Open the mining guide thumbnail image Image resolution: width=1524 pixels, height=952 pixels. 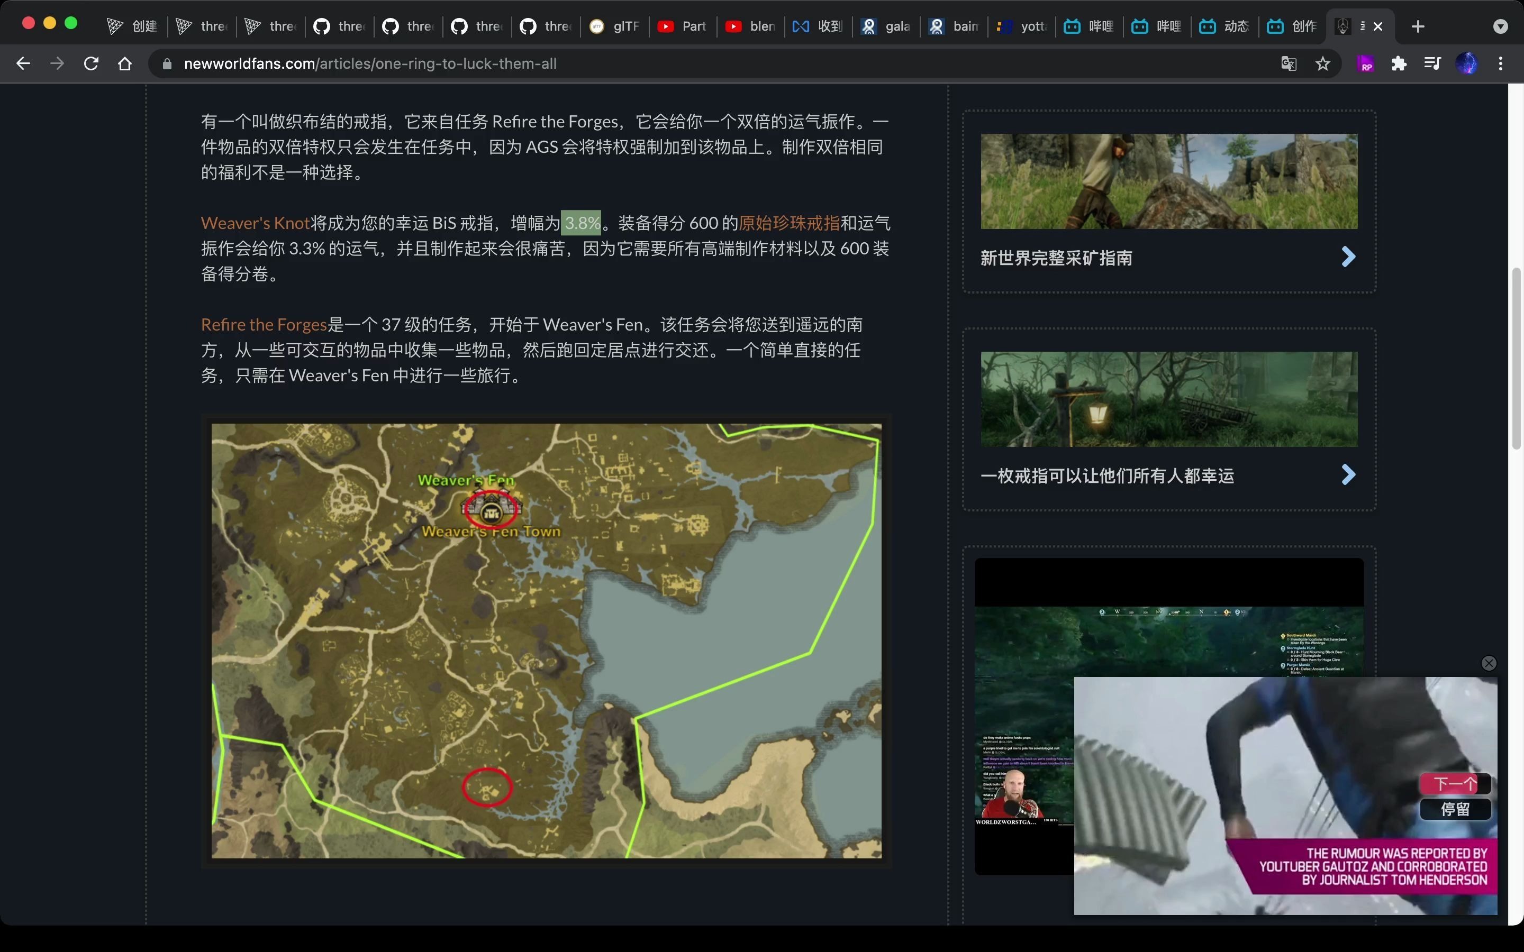[1169, 181]
